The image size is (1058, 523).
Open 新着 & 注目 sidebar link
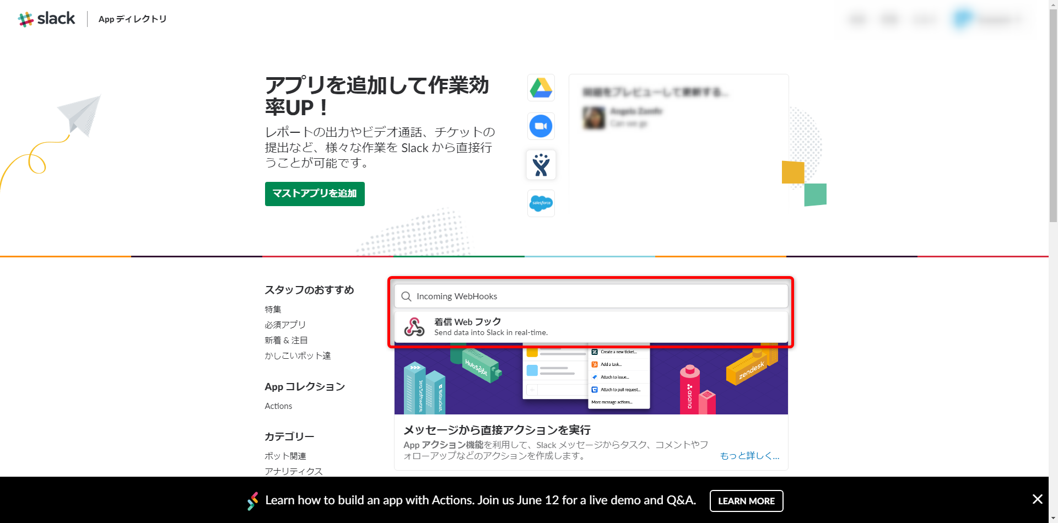(286, 340)
